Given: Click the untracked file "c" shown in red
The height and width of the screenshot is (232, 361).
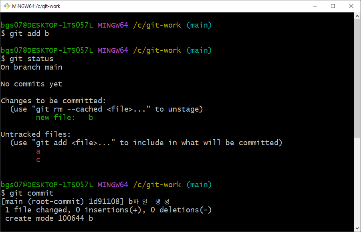Looking at the screenshot, I should tap(38, 159).
